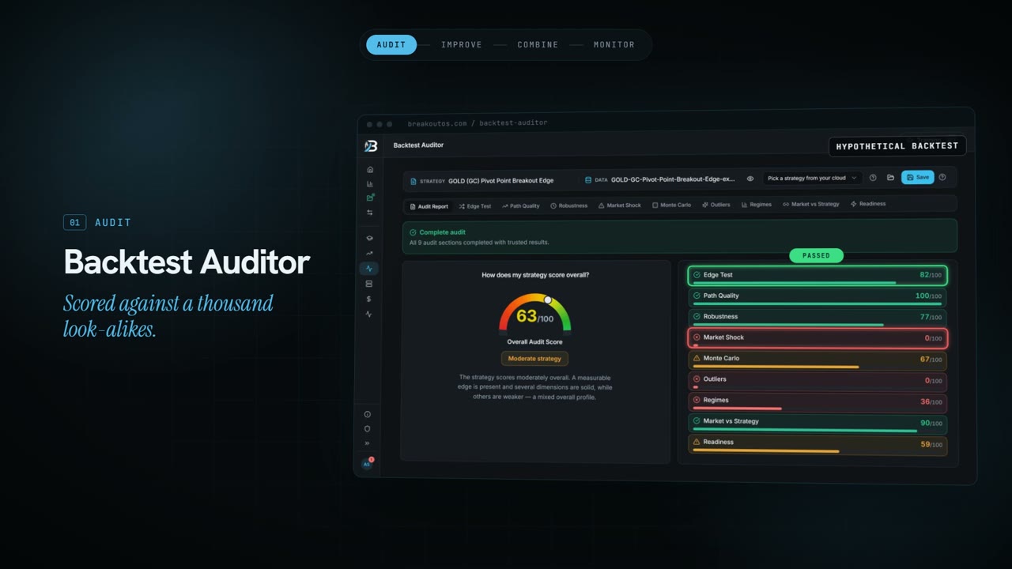The image size is (1012, 569).
Task: Open the Edge Test score row
Action: (818, 276)
